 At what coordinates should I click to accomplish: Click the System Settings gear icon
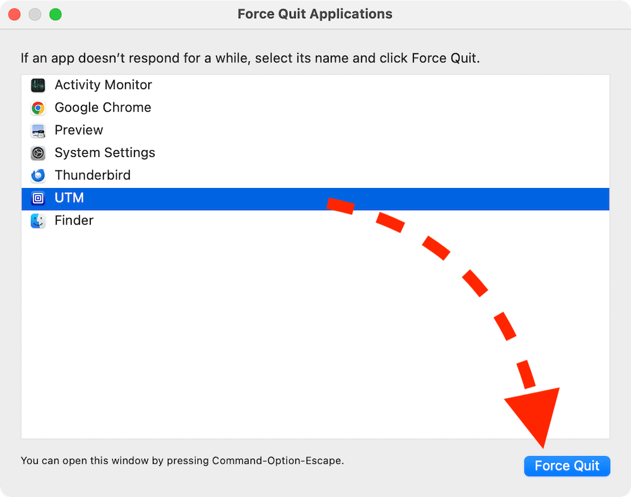pos(38,153)
